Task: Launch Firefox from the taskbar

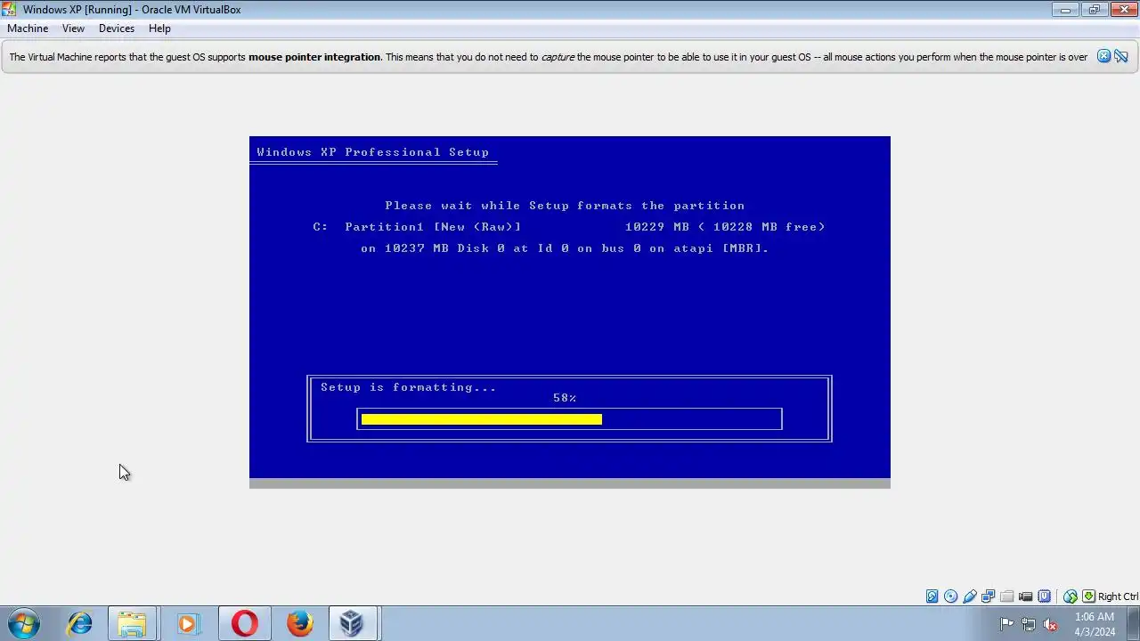Action: coord(299,623)
